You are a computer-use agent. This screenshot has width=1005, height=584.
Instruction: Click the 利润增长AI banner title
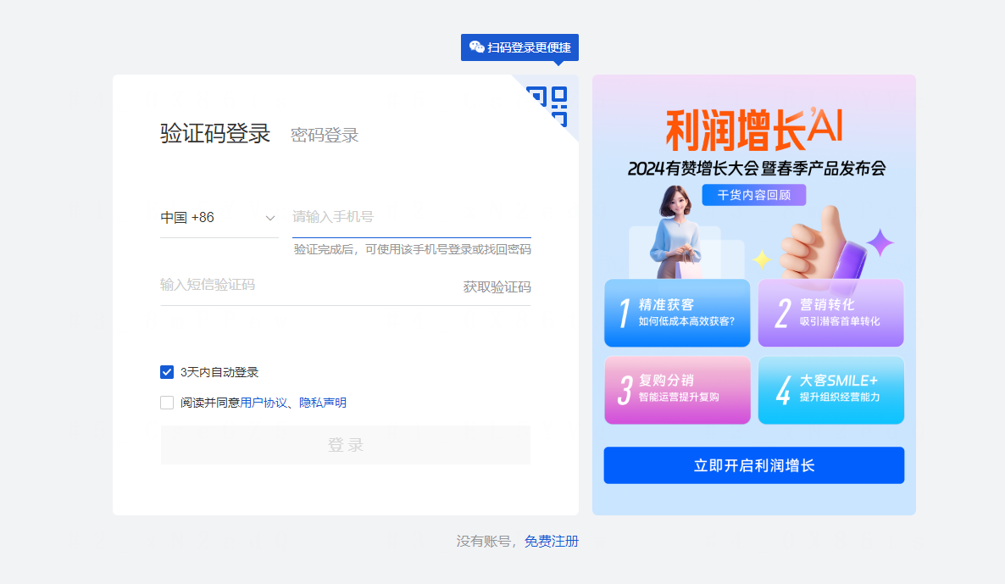point(754,130)
